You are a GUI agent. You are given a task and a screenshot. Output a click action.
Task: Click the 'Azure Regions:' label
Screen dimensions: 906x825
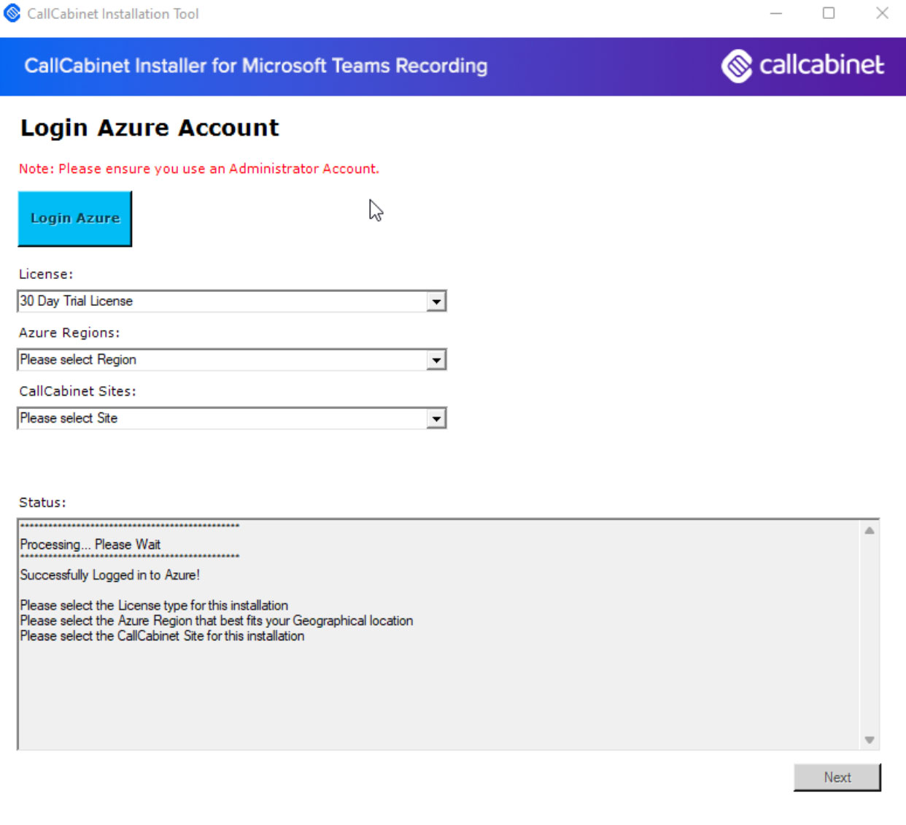[69, 333]
